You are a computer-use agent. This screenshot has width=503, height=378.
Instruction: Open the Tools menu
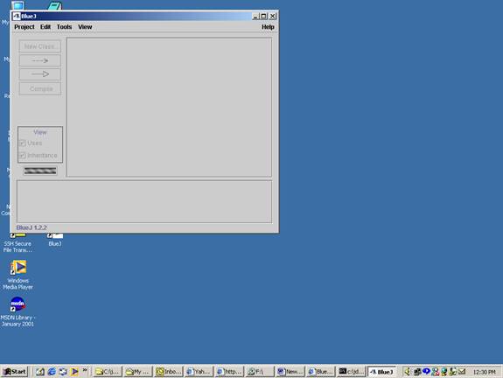[x=64, y=27]
